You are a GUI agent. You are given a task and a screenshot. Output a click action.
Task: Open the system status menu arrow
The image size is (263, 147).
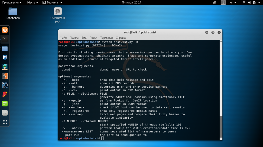click(x=260, y=3)
